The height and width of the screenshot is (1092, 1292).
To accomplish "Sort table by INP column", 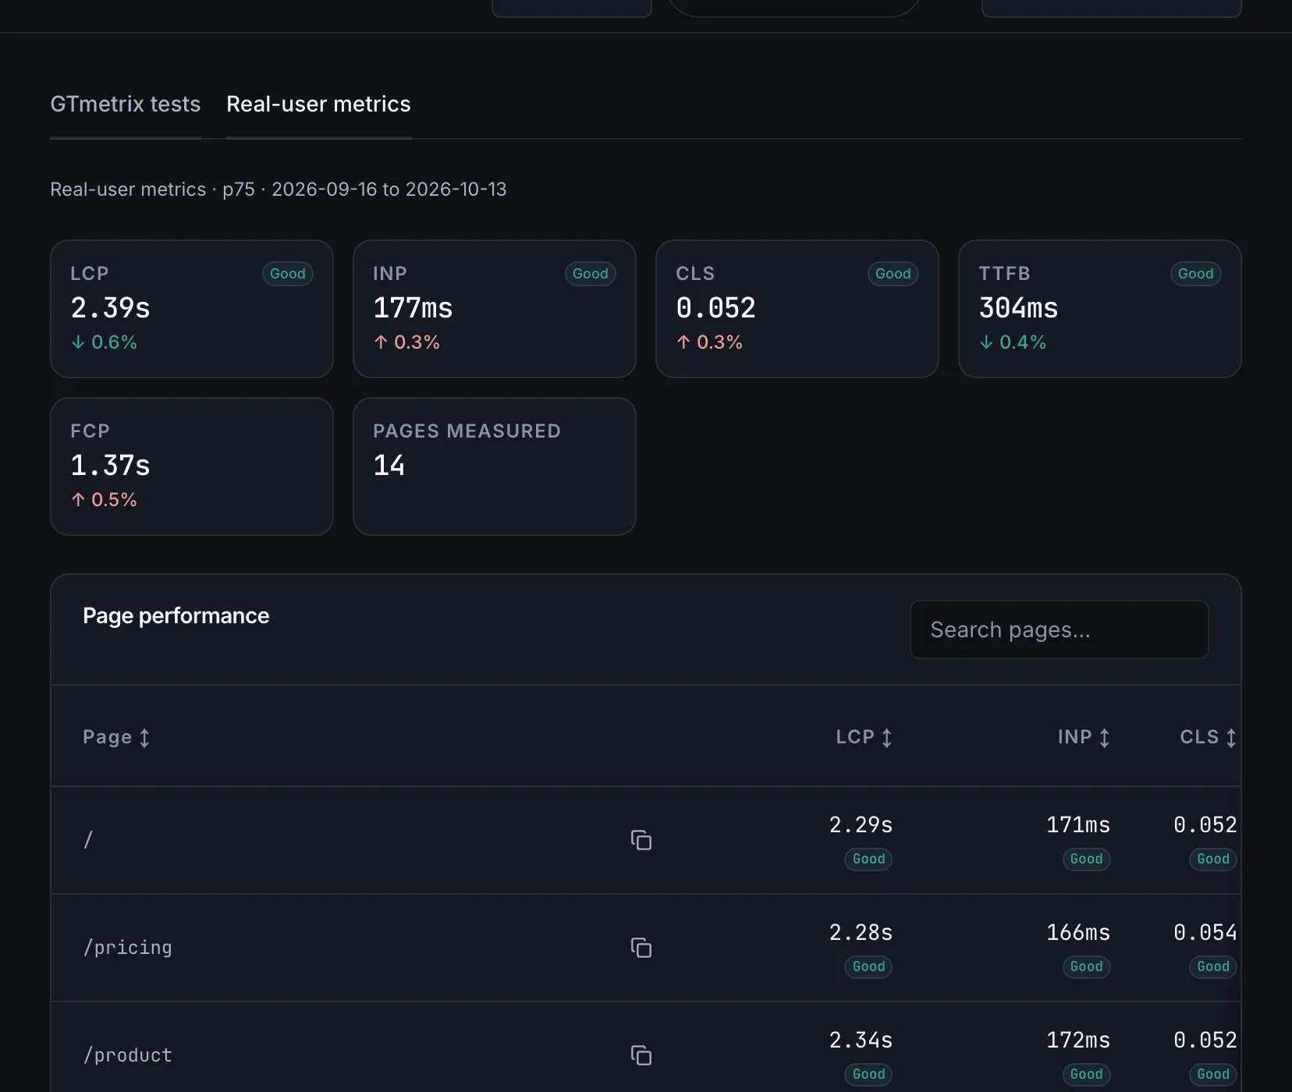I will pyautogui.click(x=1084, y=737).
